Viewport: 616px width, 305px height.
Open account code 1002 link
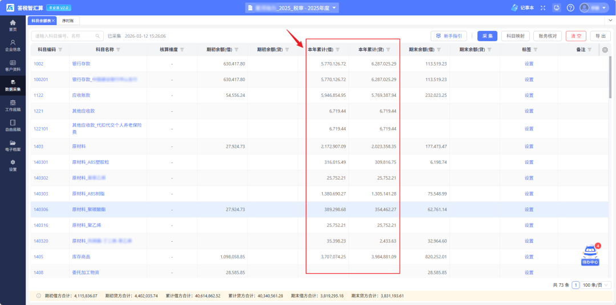click(38, 64)
